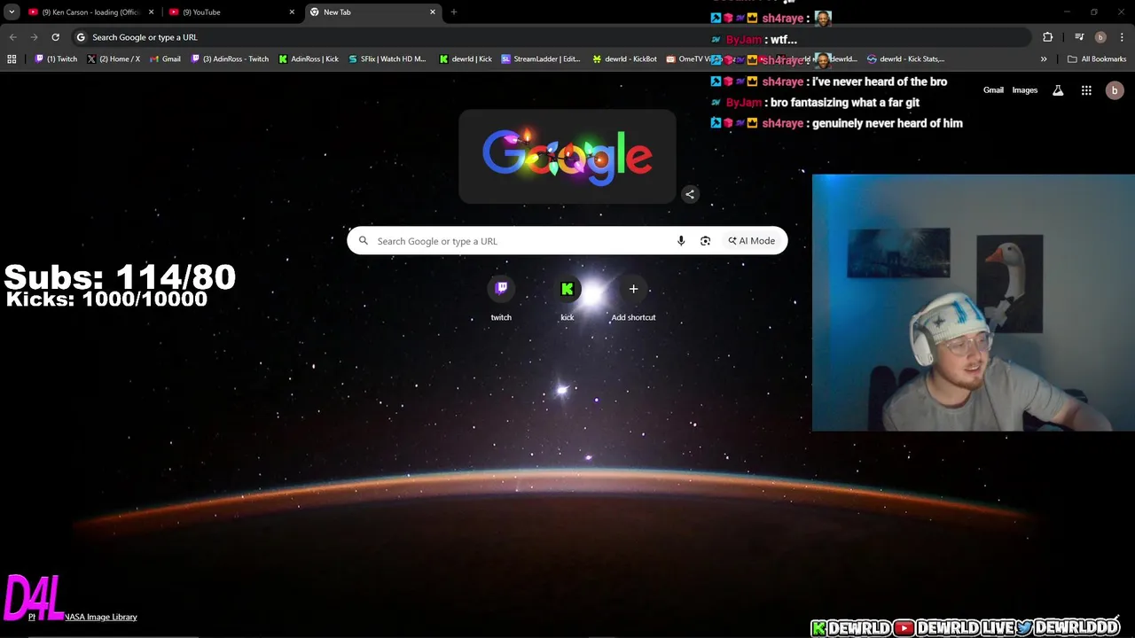
Task: Open the dewrld - Kick Stats bookmark
Action: (905, 59)
